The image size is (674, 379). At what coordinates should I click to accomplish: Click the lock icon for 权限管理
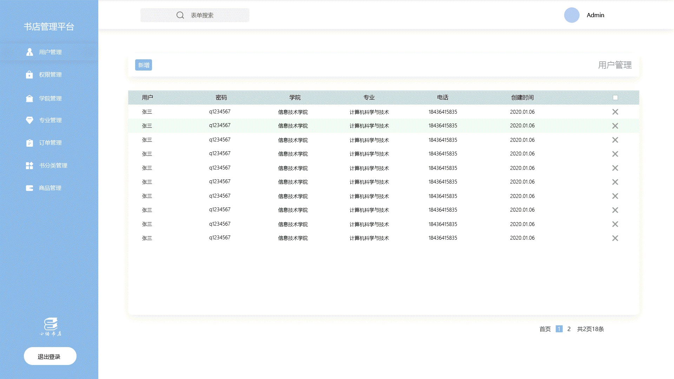[29, 74]
